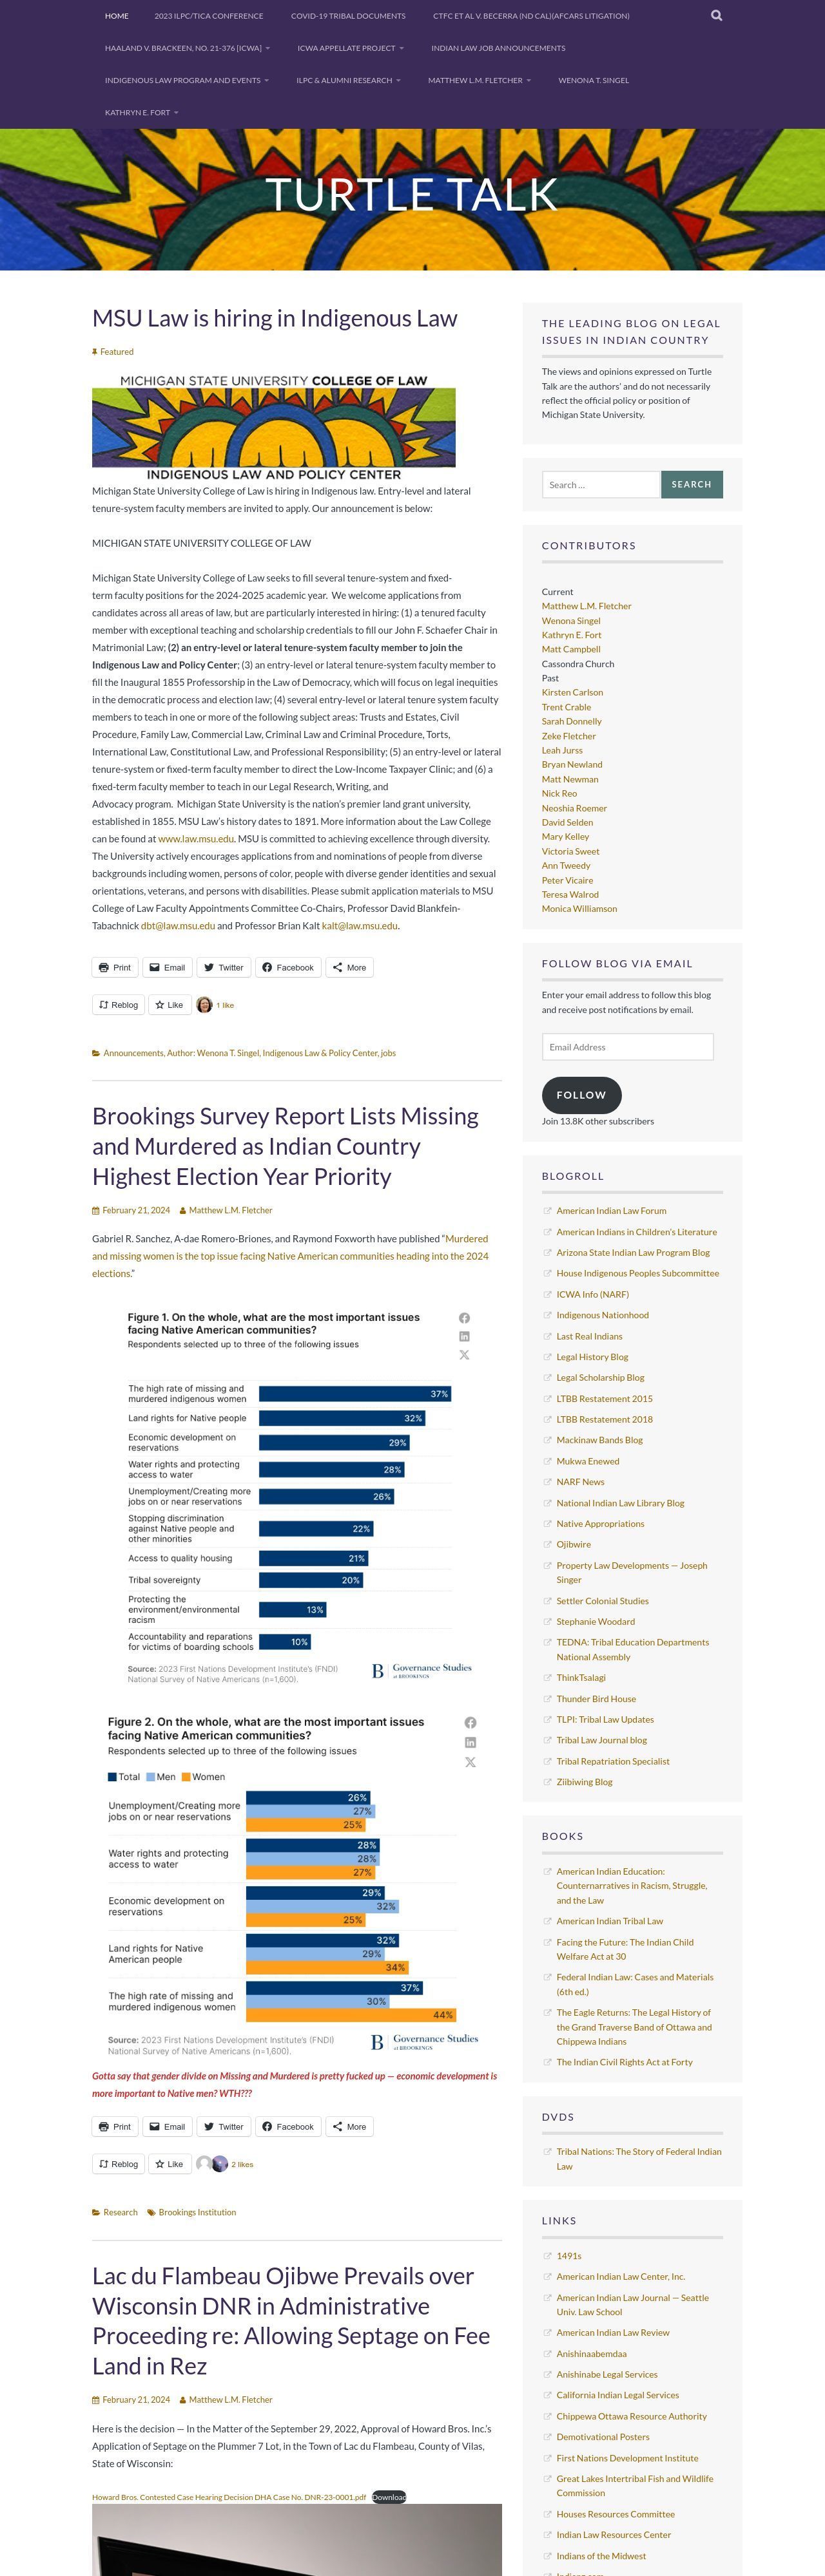Click Facebook share icon on Figure 1
Screen dimensions: 825x2576
click(x=463, y=1318)
